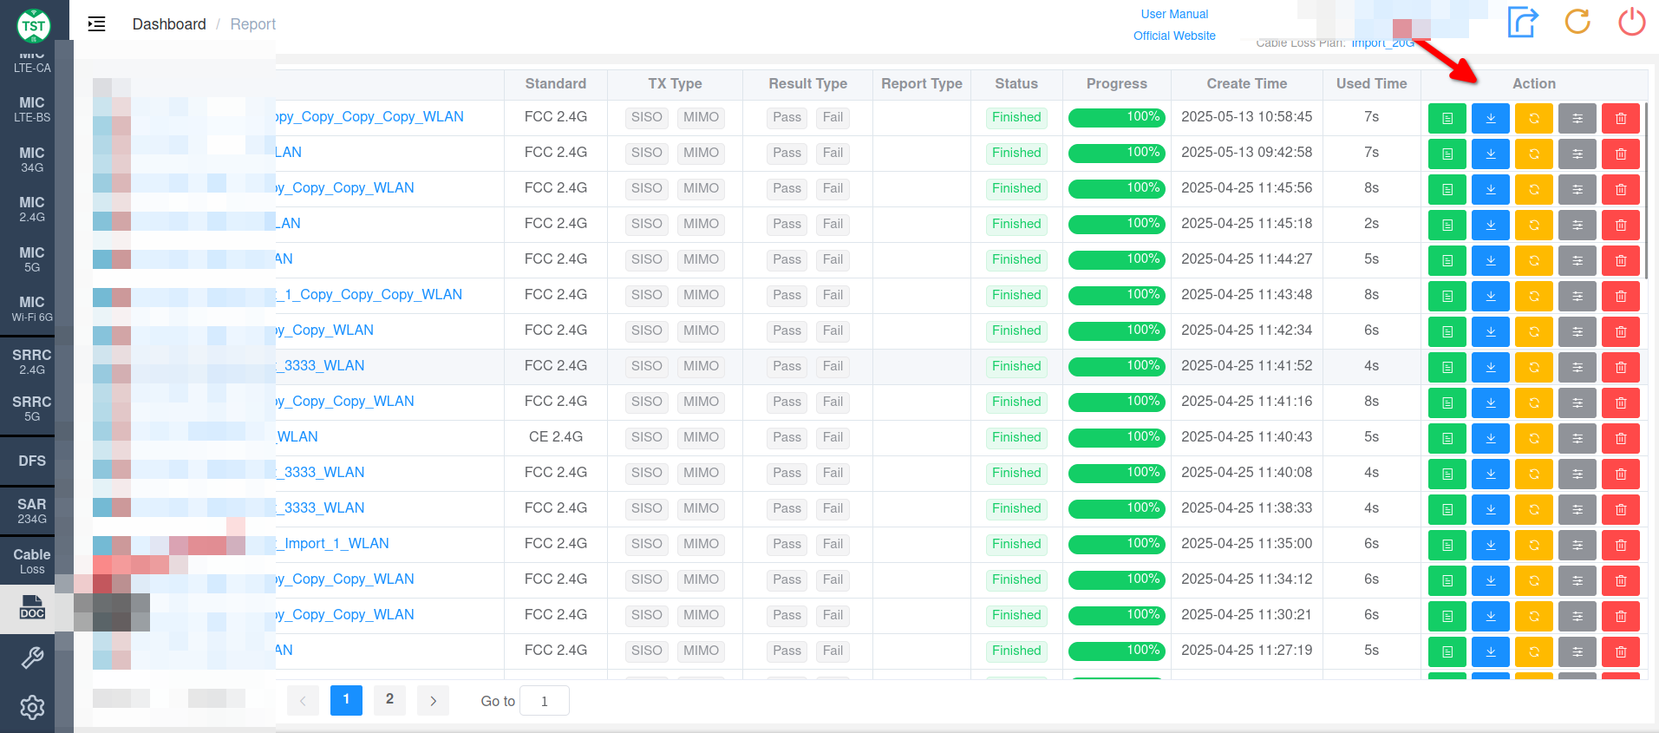Click progress bar for row 2025-04-25 11:43:48

pos(1116,295)
